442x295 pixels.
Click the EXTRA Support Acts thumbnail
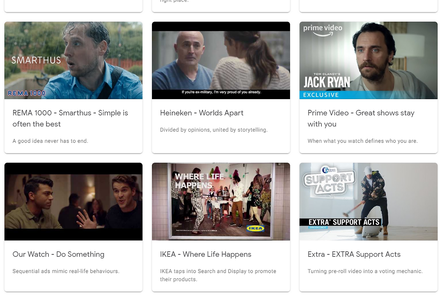coord(368,201)
